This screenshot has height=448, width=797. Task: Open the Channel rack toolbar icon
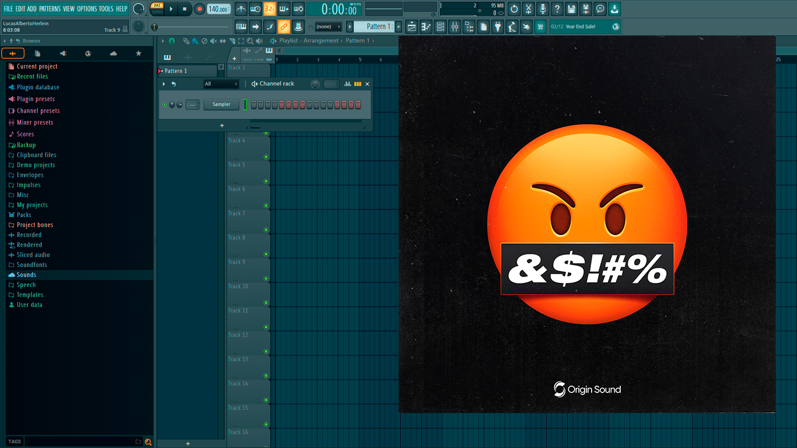click(441, 26)
